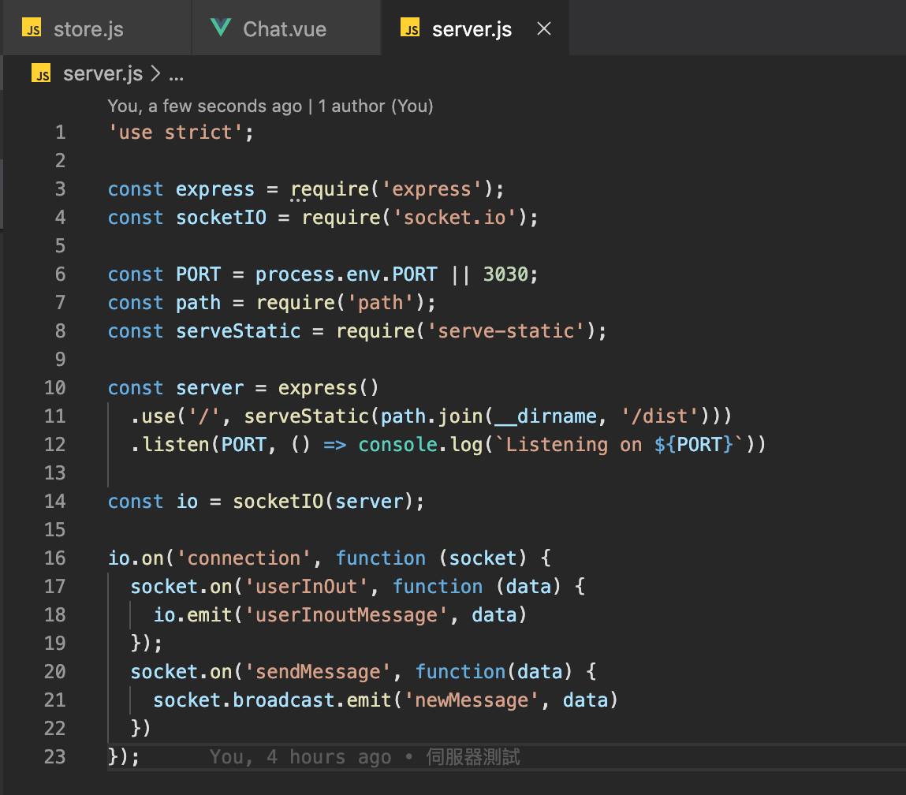Click the Vue icon on Chat.vue tab
The height and width of the screenshot is (795, 906).
coord(221,28)
